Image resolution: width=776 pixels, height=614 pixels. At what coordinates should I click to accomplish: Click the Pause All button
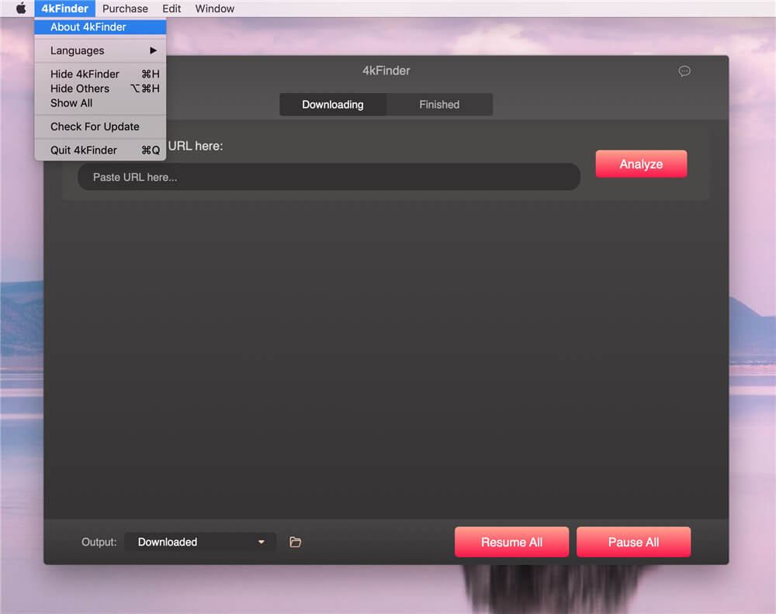pyautogui.click(x=633, y=542)
